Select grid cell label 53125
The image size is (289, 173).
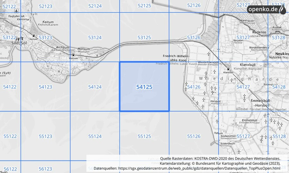click(144, 37)
